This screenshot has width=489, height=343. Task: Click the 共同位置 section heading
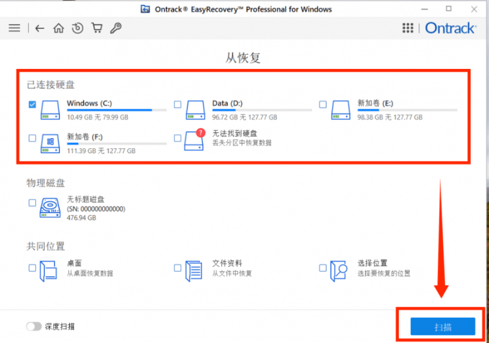[45, 247]
